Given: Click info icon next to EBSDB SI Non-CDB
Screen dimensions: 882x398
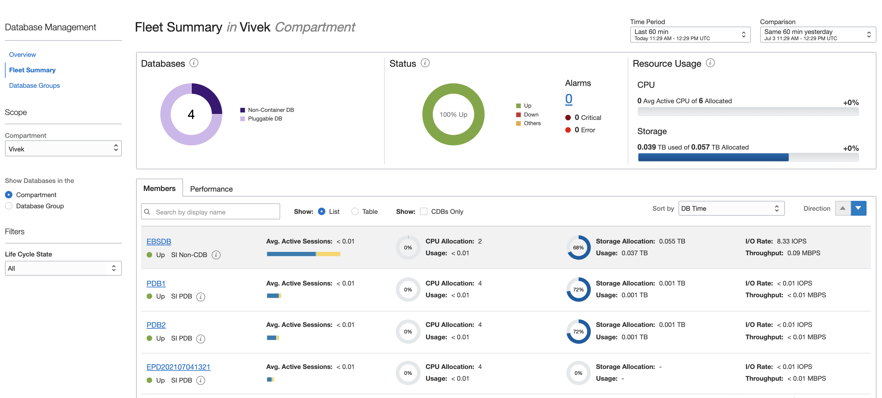Looking at the screenshot, I should 216,255.
